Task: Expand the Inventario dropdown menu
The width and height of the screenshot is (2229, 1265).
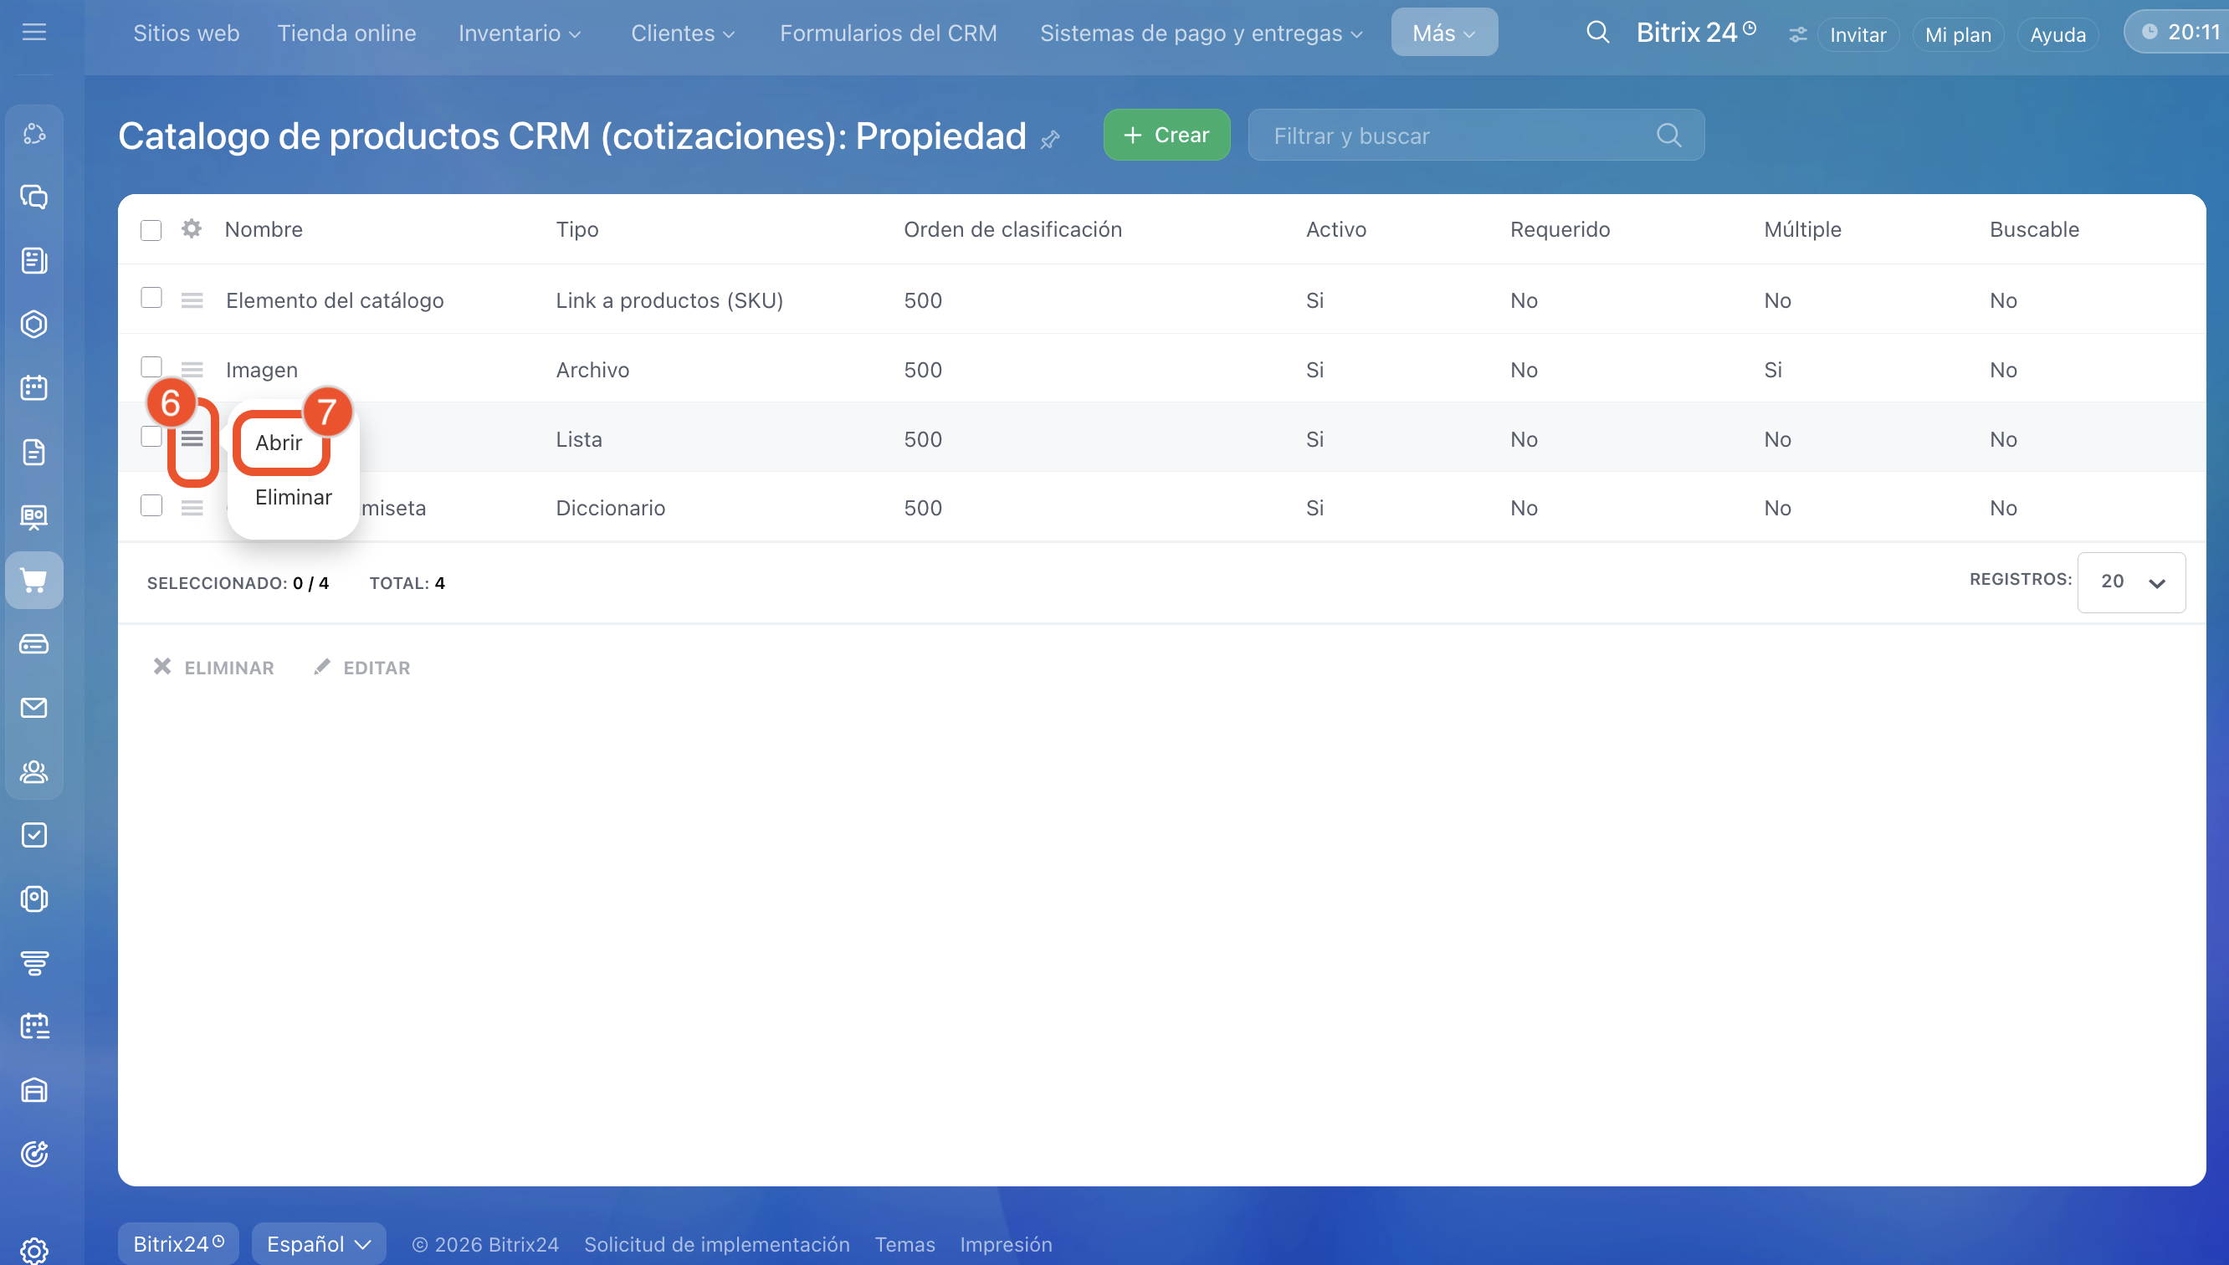Action: 520,33
